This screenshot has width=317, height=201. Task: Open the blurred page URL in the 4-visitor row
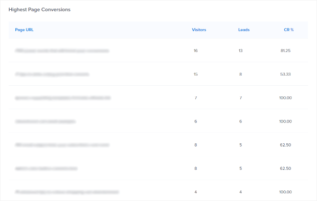(67, 192)
